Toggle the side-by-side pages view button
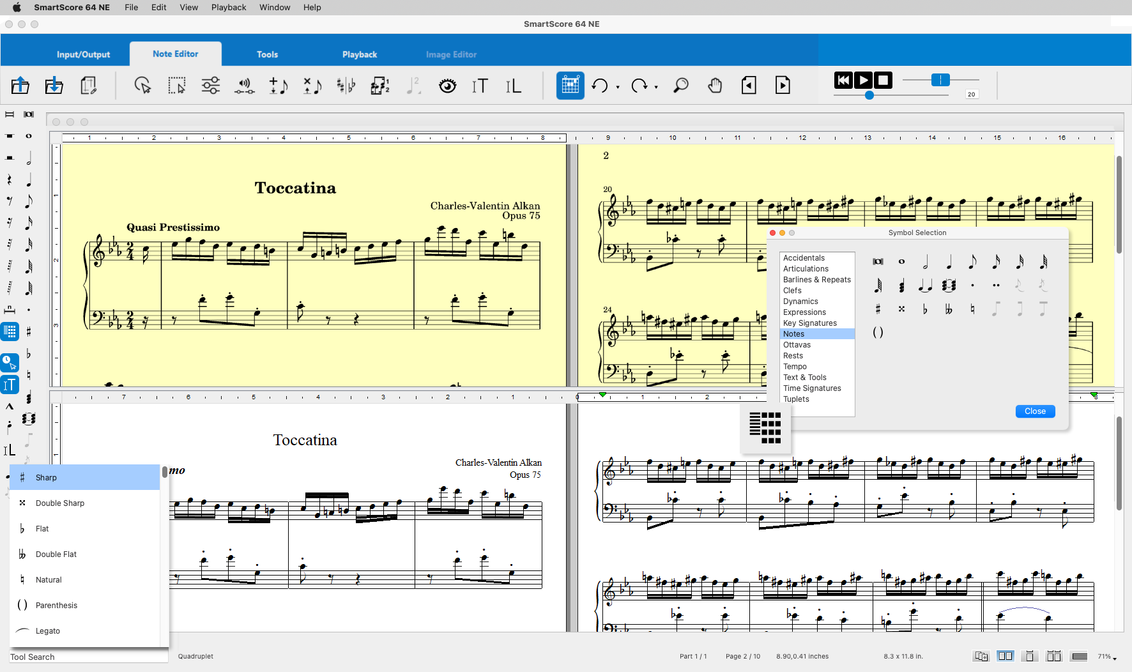1132x672 pixels. tap(1006, 656)
